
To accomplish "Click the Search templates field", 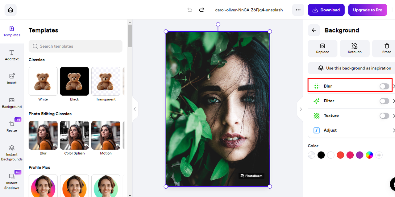I will click(x=76, y=46).
